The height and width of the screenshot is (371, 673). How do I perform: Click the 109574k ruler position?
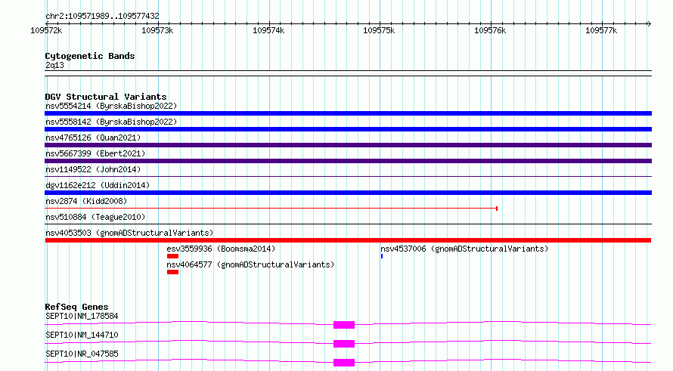[x=268, y=30]
